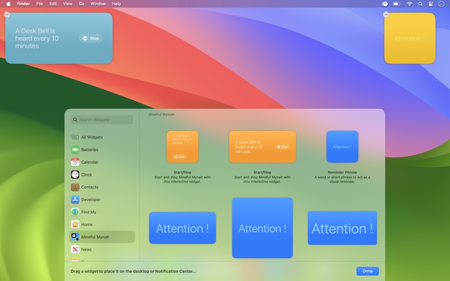
Task: Select the Developer widget category icon
Action: [75, 199]
